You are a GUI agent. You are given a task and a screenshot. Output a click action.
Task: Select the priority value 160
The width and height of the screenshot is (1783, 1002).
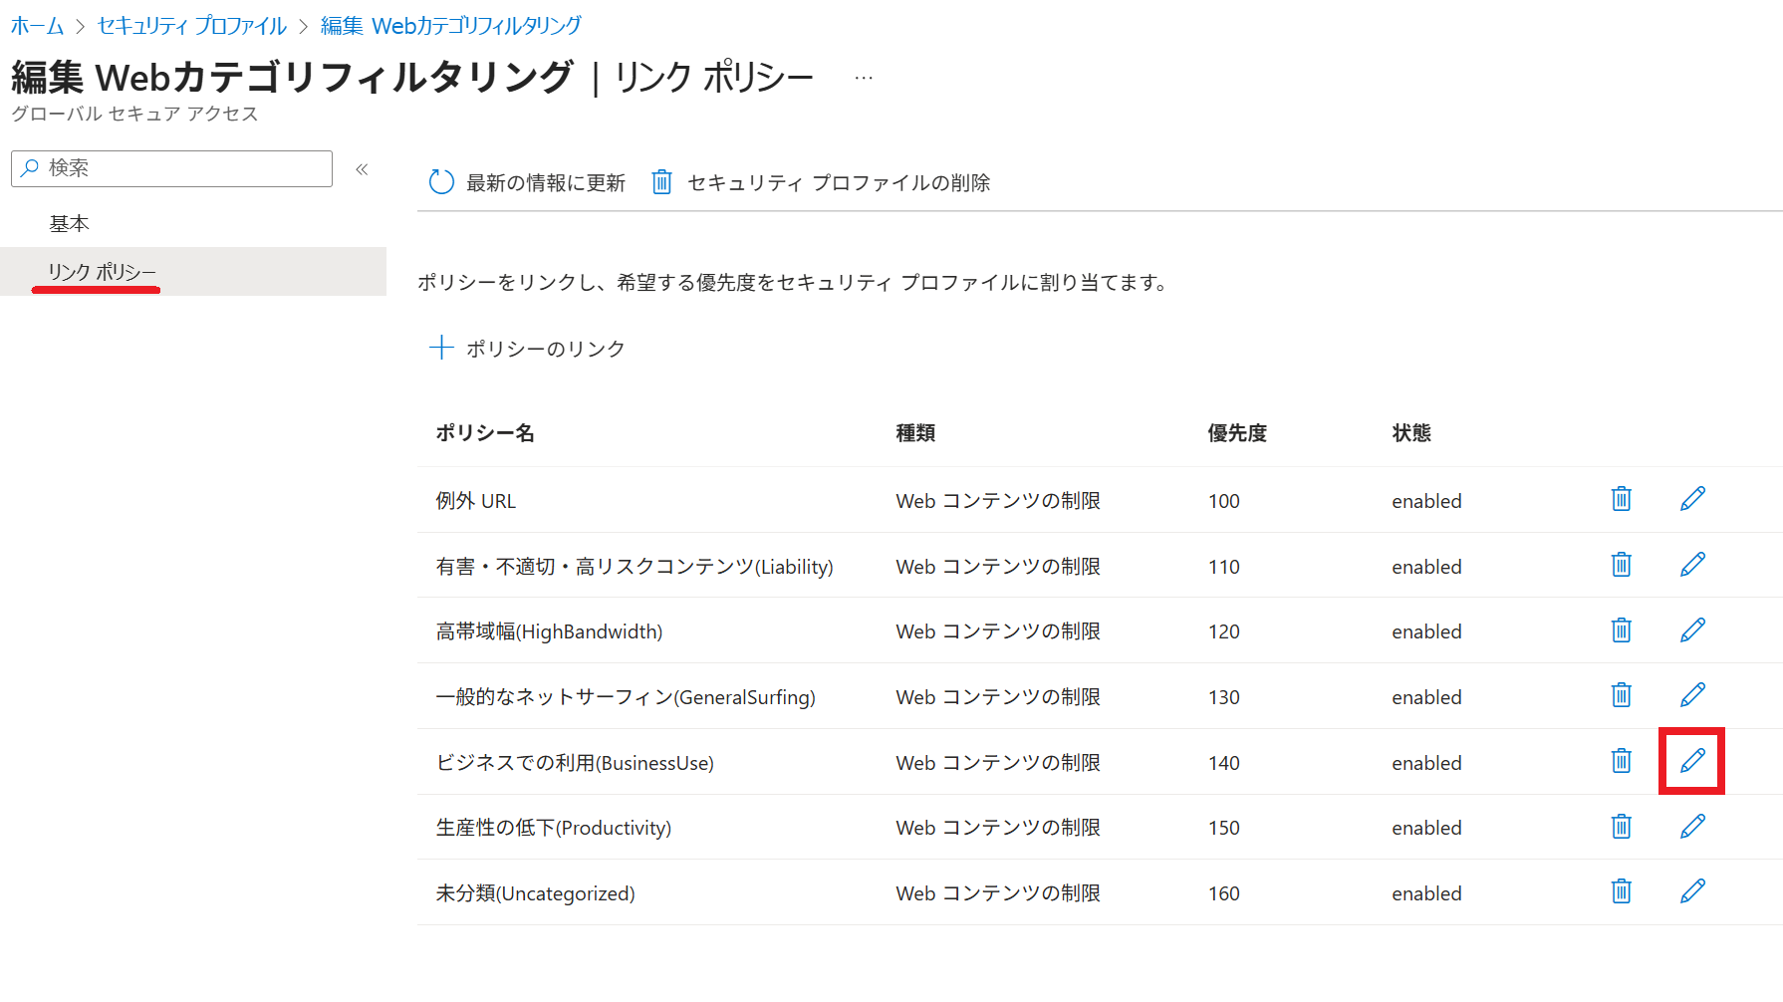[x=1224, y=893]
